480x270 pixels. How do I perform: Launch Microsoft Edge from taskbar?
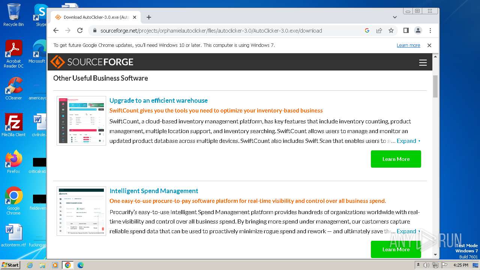tap(81, 265)
